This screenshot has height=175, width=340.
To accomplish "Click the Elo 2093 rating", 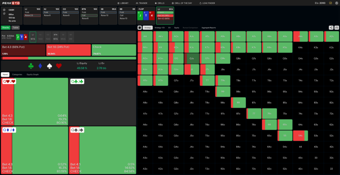I will click(x=320, y=3).
